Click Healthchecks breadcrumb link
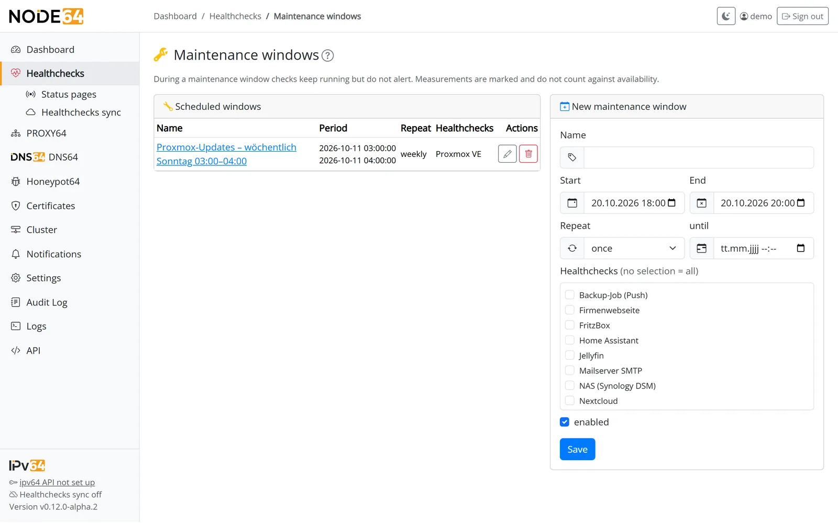Screen dimensions: 838x523 [x=235, y=16]
